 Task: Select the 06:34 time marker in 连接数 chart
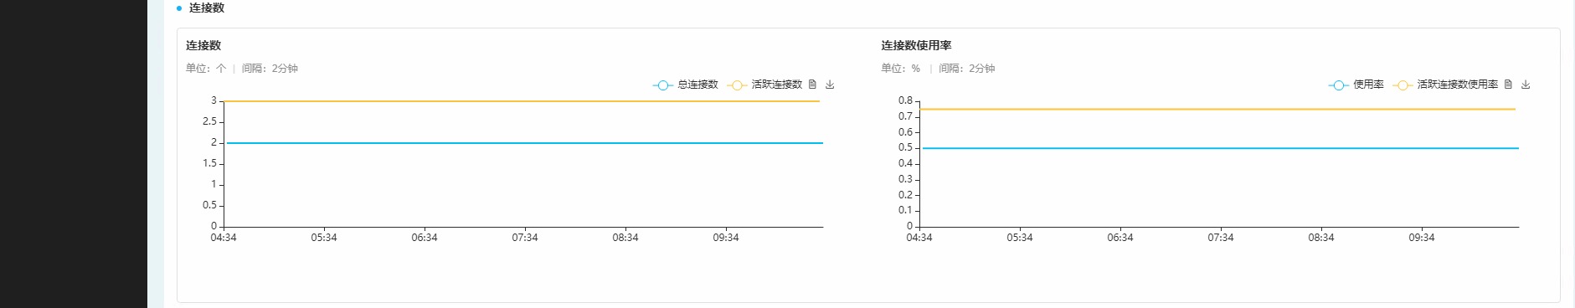pos(425,238)
